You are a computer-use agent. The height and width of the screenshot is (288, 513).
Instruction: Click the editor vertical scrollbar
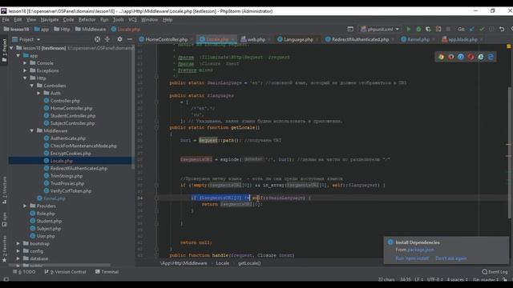click(x=509, y=154)
